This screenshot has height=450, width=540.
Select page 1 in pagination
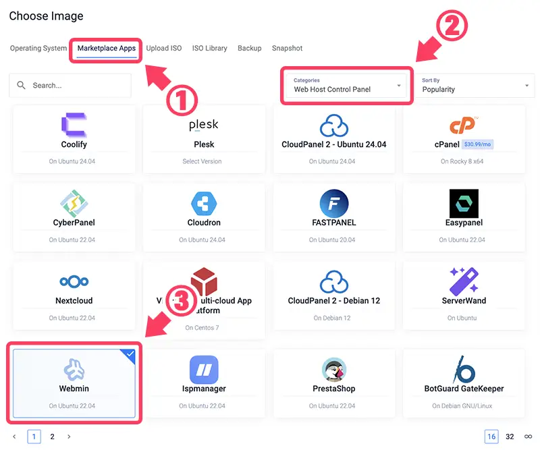[34, 437]
